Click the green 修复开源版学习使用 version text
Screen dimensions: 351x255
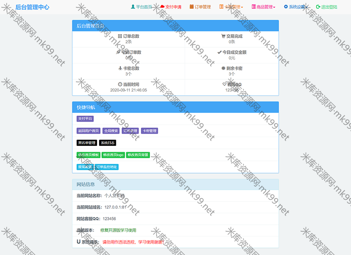click(118, 230)
